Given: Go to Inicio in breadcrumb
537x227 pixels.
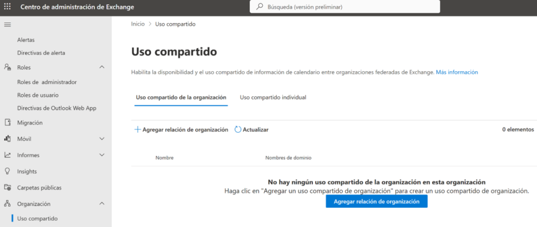Looking at the screenshot, I should pyautogui.click(x=137, y=24).
